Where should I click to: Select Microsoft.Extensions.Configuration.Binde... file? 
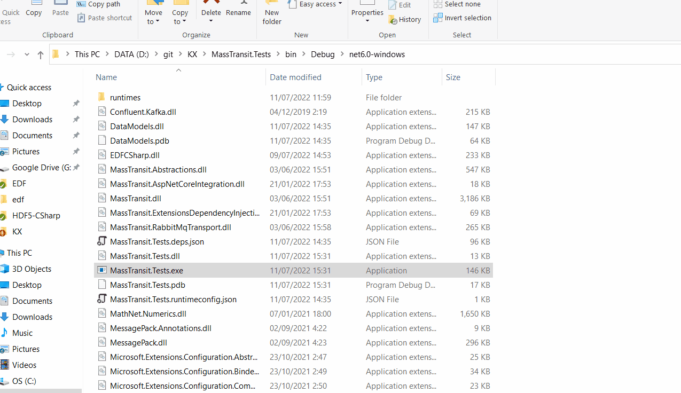pos(185,372)
